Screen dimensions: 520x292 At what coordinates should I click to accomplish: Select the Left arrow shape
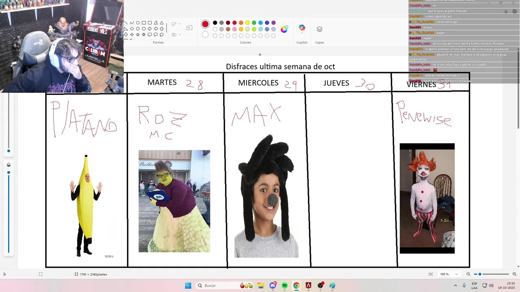coord(156,29)
